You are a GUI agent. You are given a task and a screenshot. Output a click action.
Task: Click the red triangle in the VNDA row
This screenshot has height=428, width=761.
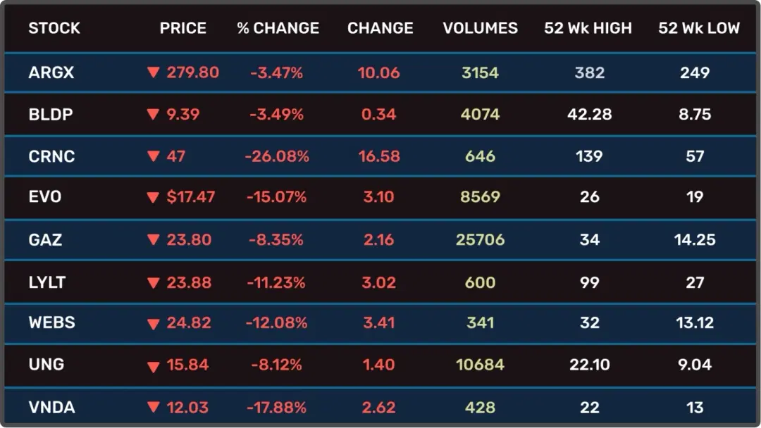pos(153,408)
